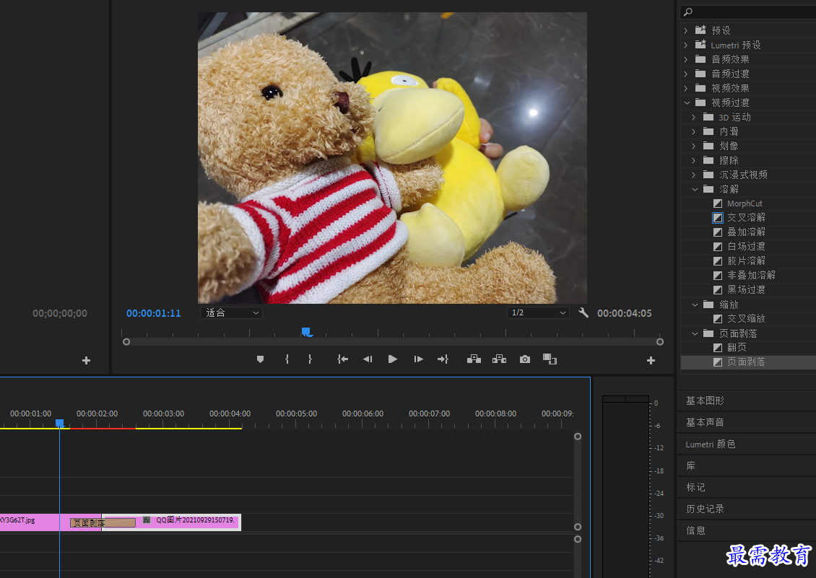The width and height of the screenshot is (816, 578).
Task: Expand the 沉浸式视频 folder
Action: 694,175
